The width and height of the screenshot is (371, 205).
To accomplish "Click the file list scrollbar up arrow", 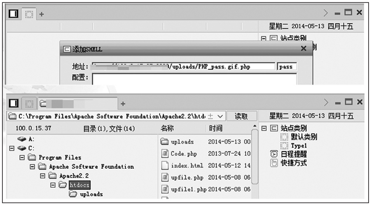I will point(254,126).
